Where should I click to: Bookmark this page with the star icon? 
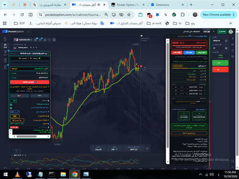tap(129, 15)
